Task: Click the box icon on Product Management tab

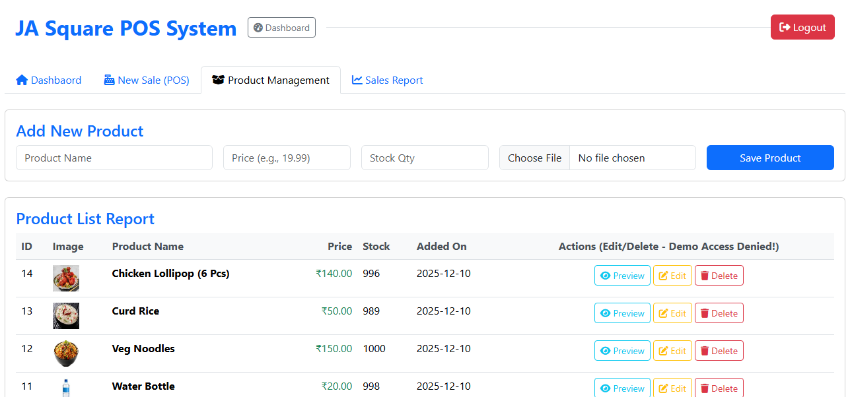Action: pyautogui.click(x=218, y=79)
